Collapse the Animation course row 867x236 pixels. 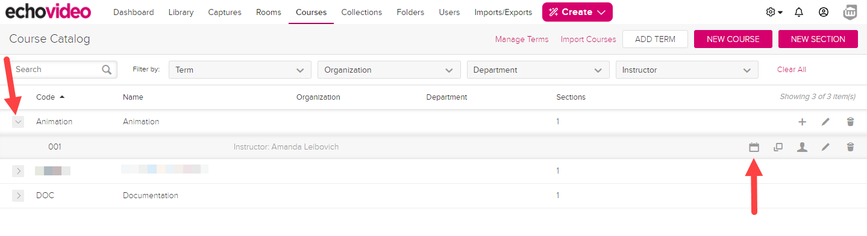pyautogui.click(x=18, y=122)
